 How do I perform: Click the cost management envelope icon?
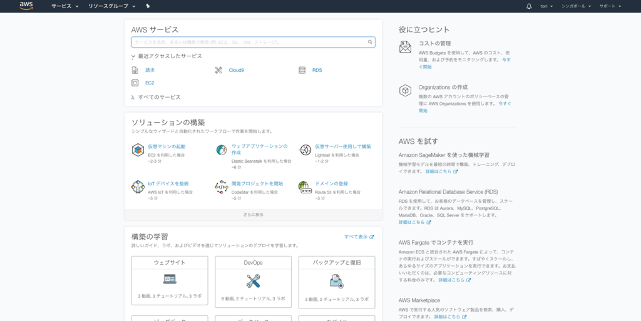[405, 46]
